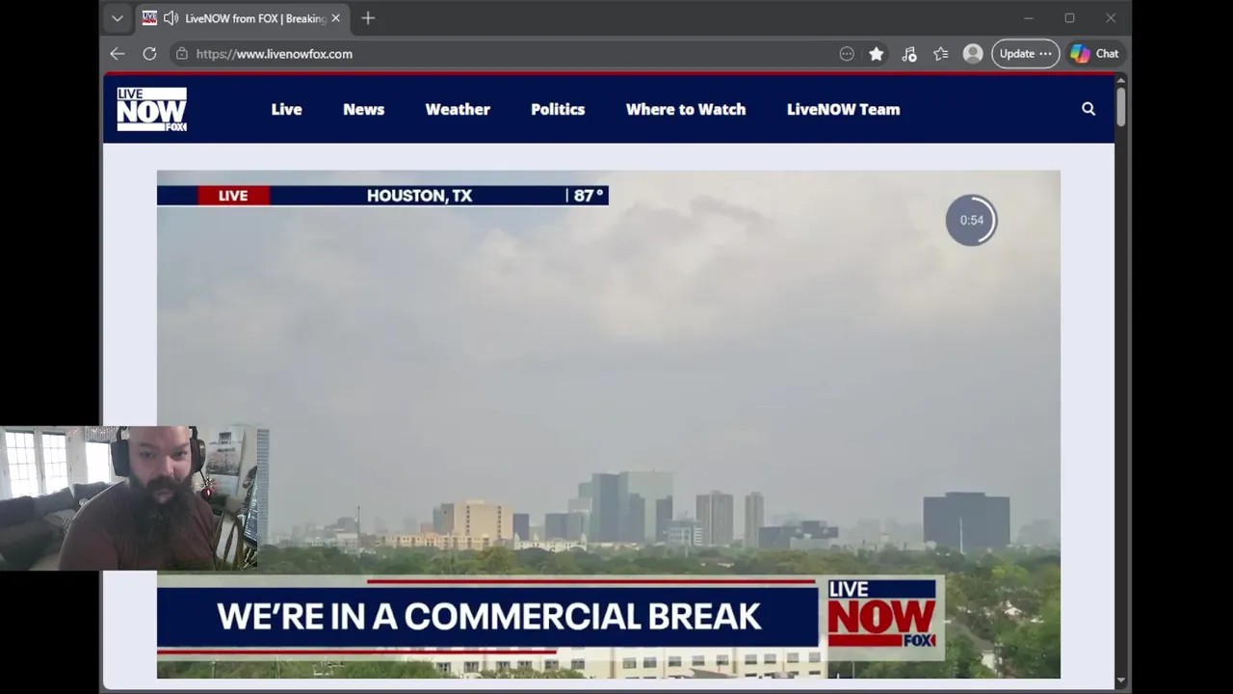This screenshot has height=694, width=1233.
Task: Open the tab search dropdown arrow
Action: point(118,18)
